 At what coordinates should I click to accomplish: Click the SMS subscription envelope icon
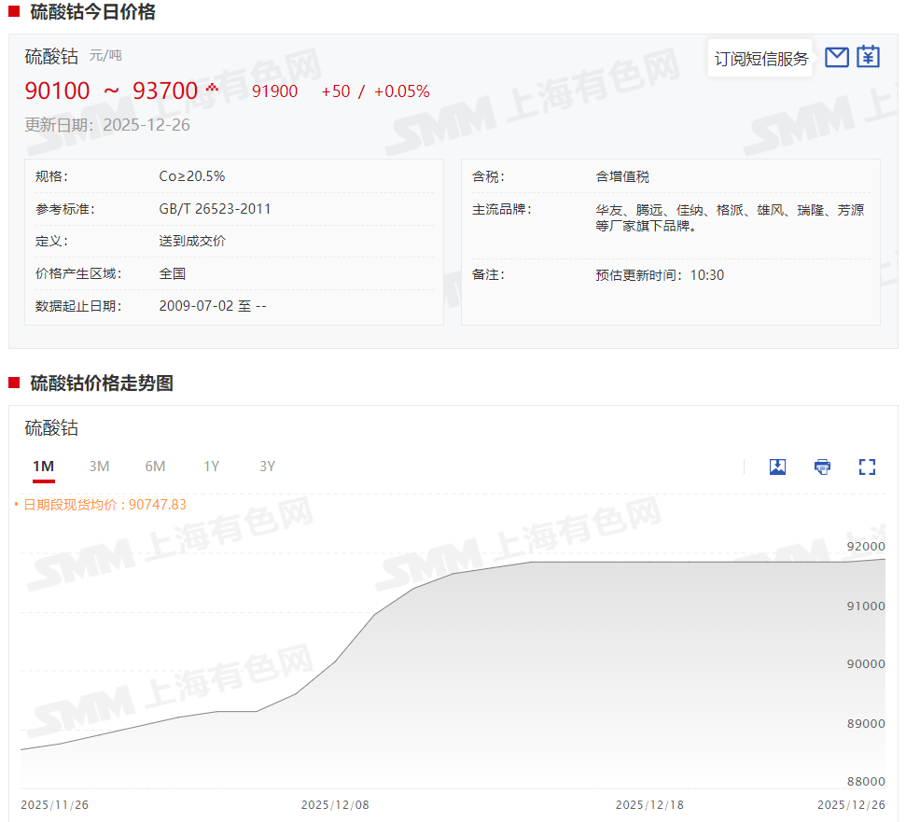point(837,57)
